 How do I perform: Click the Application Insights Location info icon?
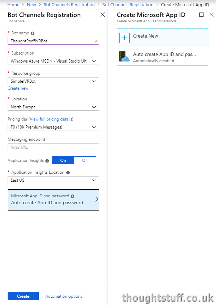pyautogui.click(x=68, y=173)
